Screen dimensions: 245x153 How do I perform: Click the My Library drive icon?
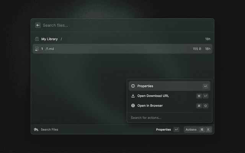[x=37, y=39]
